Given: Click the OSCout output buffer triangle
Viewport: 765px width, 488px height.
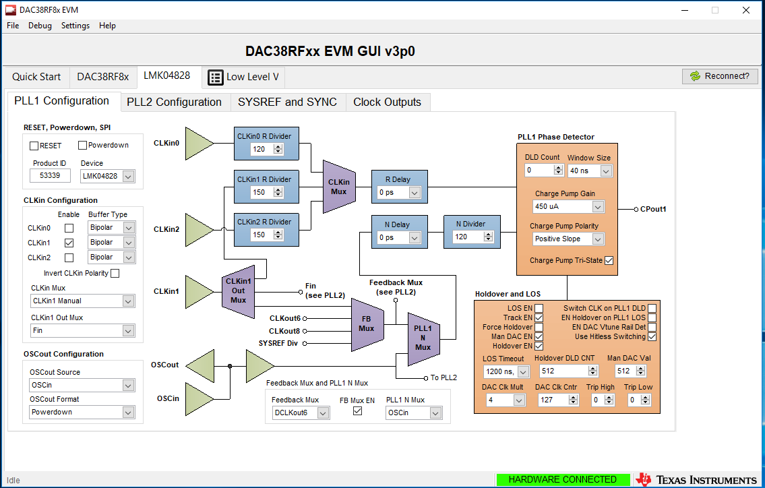Looking at the screenshot, I should point(200,366).
